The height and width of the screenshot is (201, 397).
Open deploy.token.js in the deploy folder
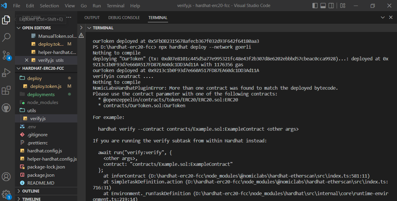[46, 86]
